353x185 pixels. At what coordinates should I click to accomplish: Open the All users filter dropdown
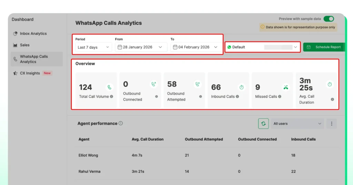(297, 123)
